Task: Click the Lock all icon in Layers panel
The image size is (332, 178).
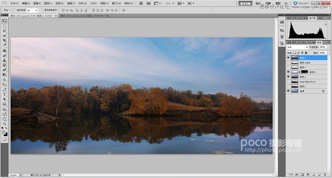Action: pos(306,53)
